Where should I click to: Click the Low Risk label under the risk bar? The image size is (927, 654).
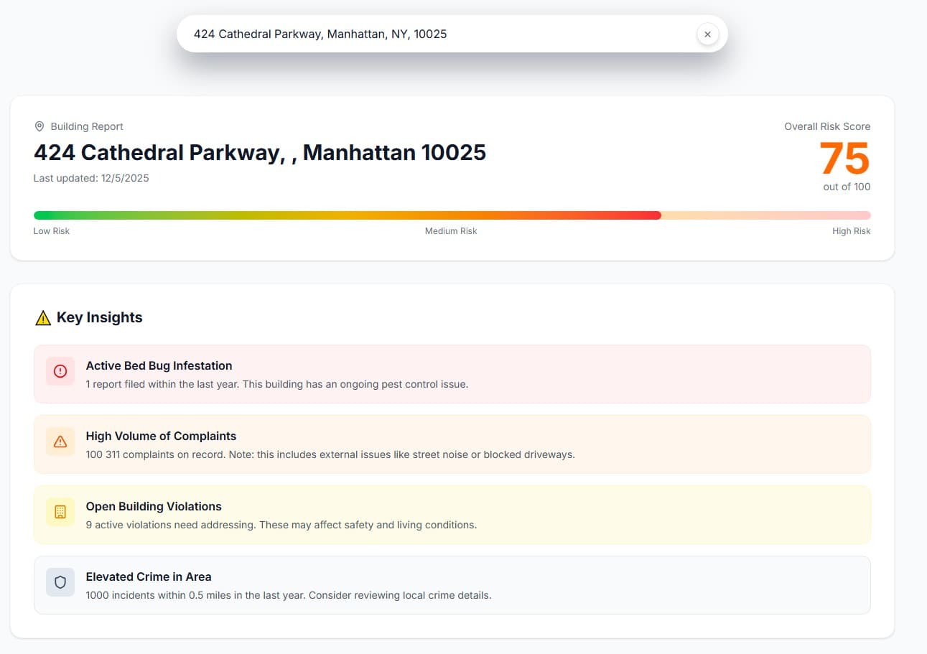[x=51, y=230]
